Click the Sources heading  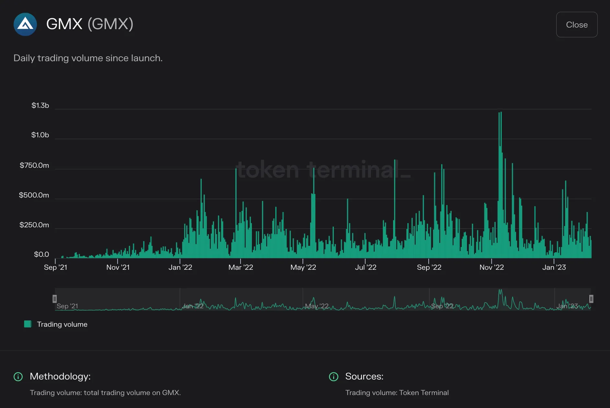[x=364, y=376]
